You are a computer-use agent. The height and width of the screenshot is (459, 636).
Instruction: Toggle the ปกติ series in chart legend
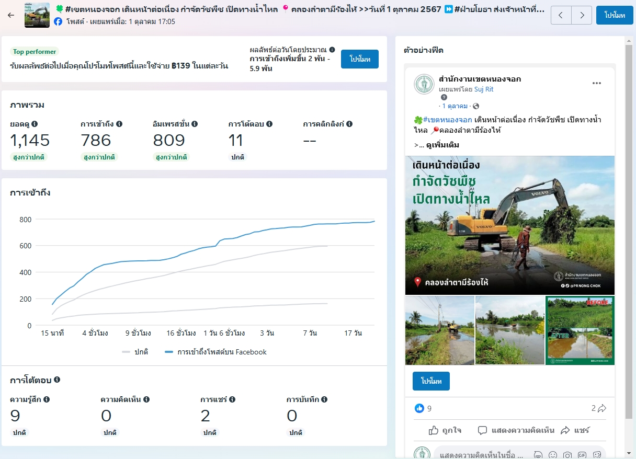(135, 352)
